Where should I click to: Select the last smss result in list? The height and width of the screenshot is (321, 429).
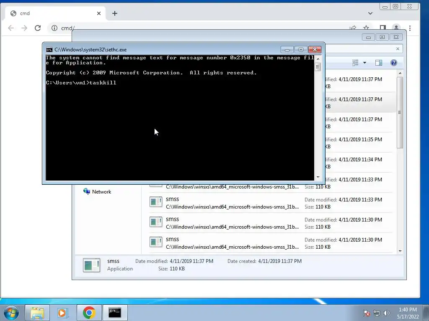pos(270,243)
